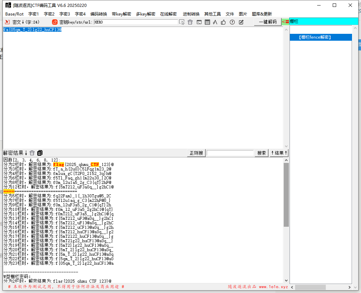Click the results pane scroll up arrow

[x=286, y=160]
